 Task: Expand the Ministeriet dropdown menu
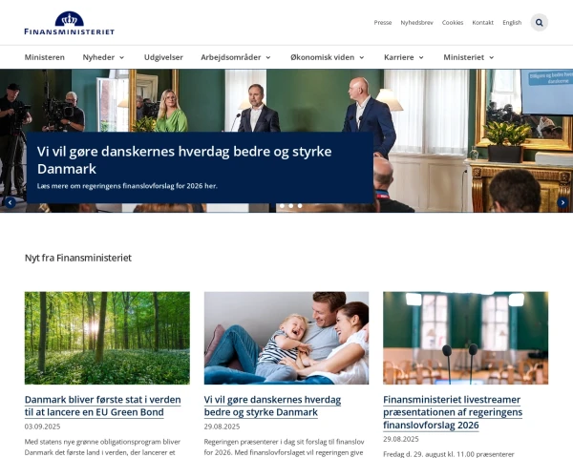(x=469, y=57)
